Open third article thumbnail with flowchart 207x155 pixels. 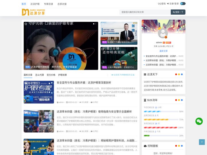pos(39,147)
